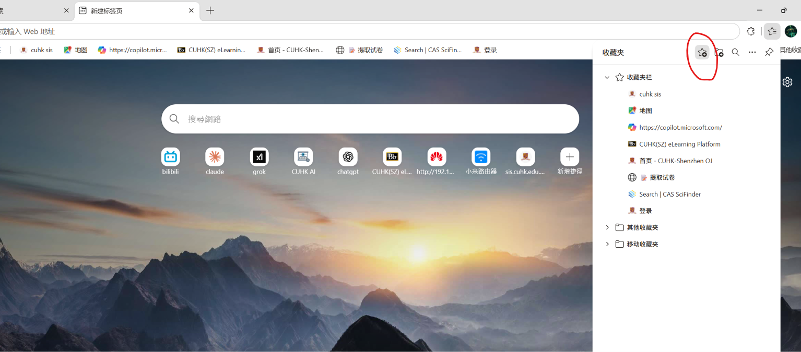
Task: Open the profile avatar menu
Action: pos(791,31)
